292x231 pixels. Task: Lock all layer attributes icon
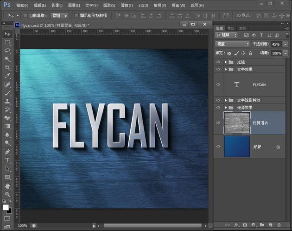pyautogui.click(x=250, y=53)
